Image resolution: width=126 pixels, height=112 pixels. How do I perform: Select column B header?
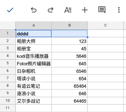tap(69, 25)
